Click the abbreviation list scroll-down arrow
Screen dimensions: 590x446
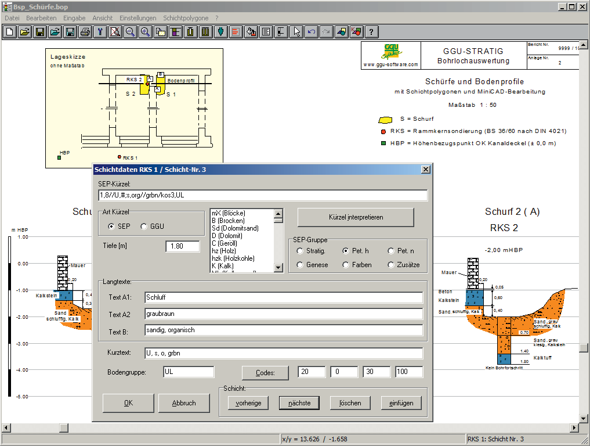278,268
